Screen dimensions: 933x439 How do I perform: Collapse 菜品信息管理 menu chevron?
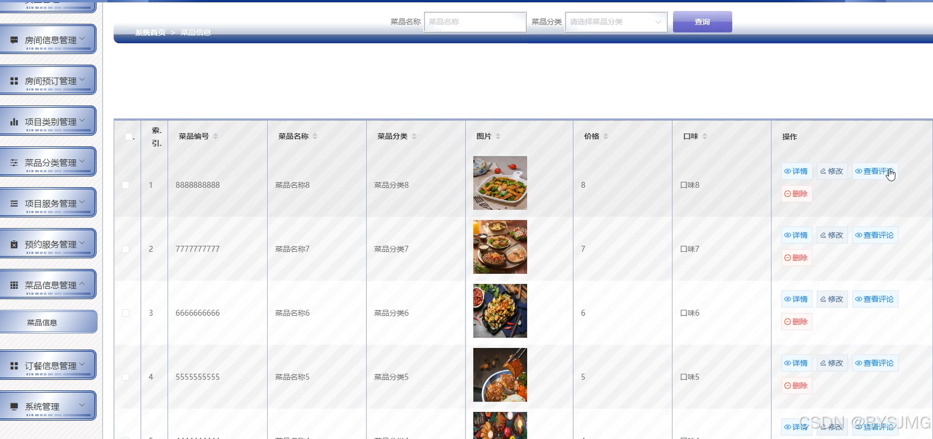tap(82, 284)
